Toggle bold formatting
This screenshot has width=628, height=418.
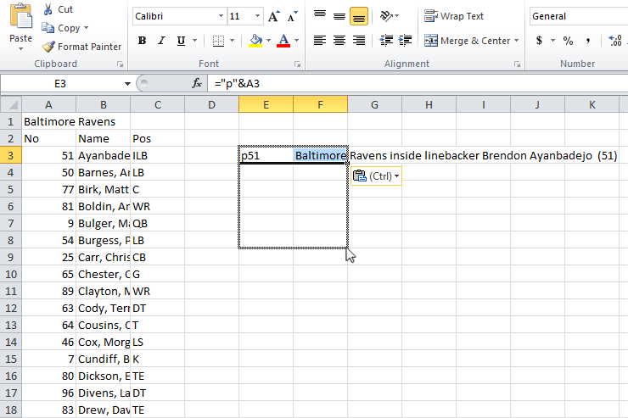point(142,41)
